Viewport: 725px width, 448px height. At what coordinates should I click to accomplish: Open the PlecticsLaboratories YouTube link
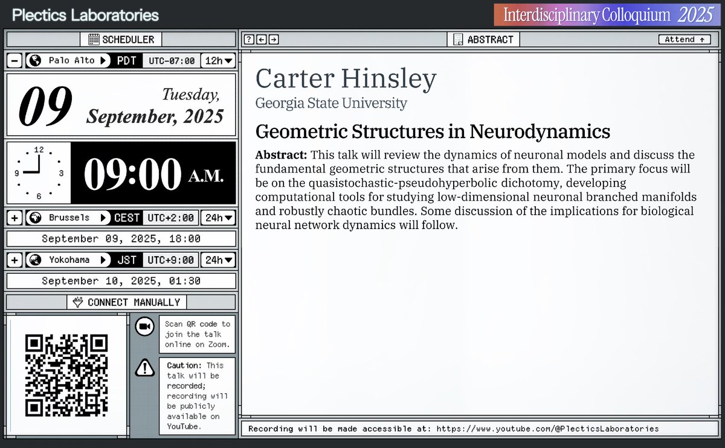[x=549, y=429]
